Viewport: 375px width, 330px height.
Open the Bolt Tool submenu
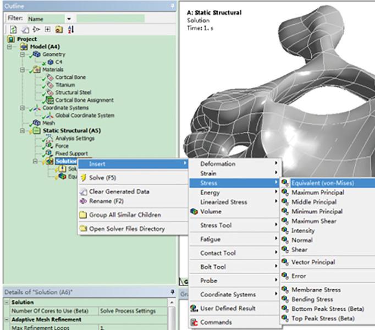coord(235,267)
